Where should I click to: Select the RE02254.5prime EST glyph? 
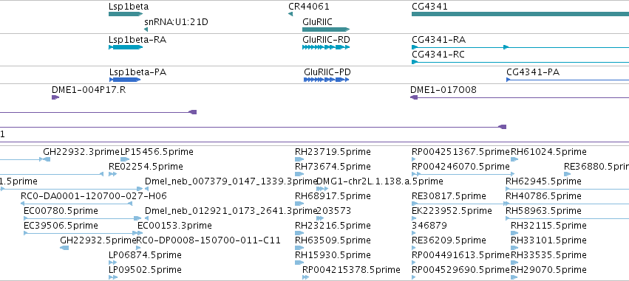pos(113,174)
